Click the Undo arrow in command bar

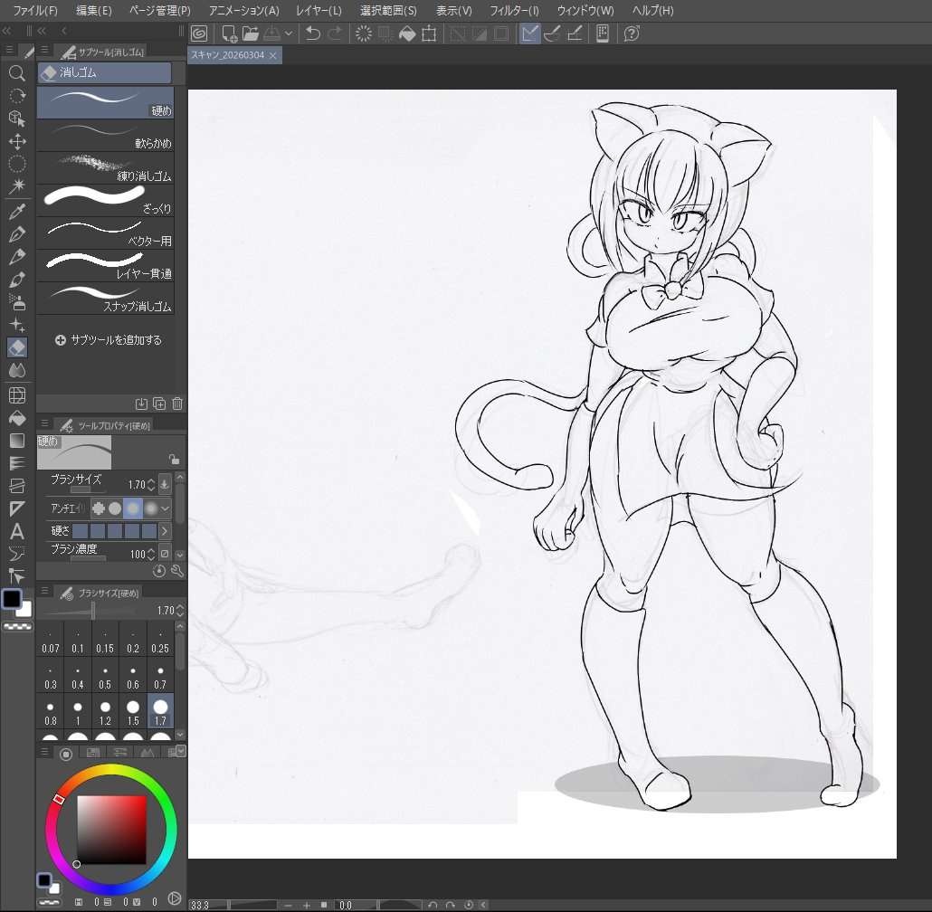(313, 33)
